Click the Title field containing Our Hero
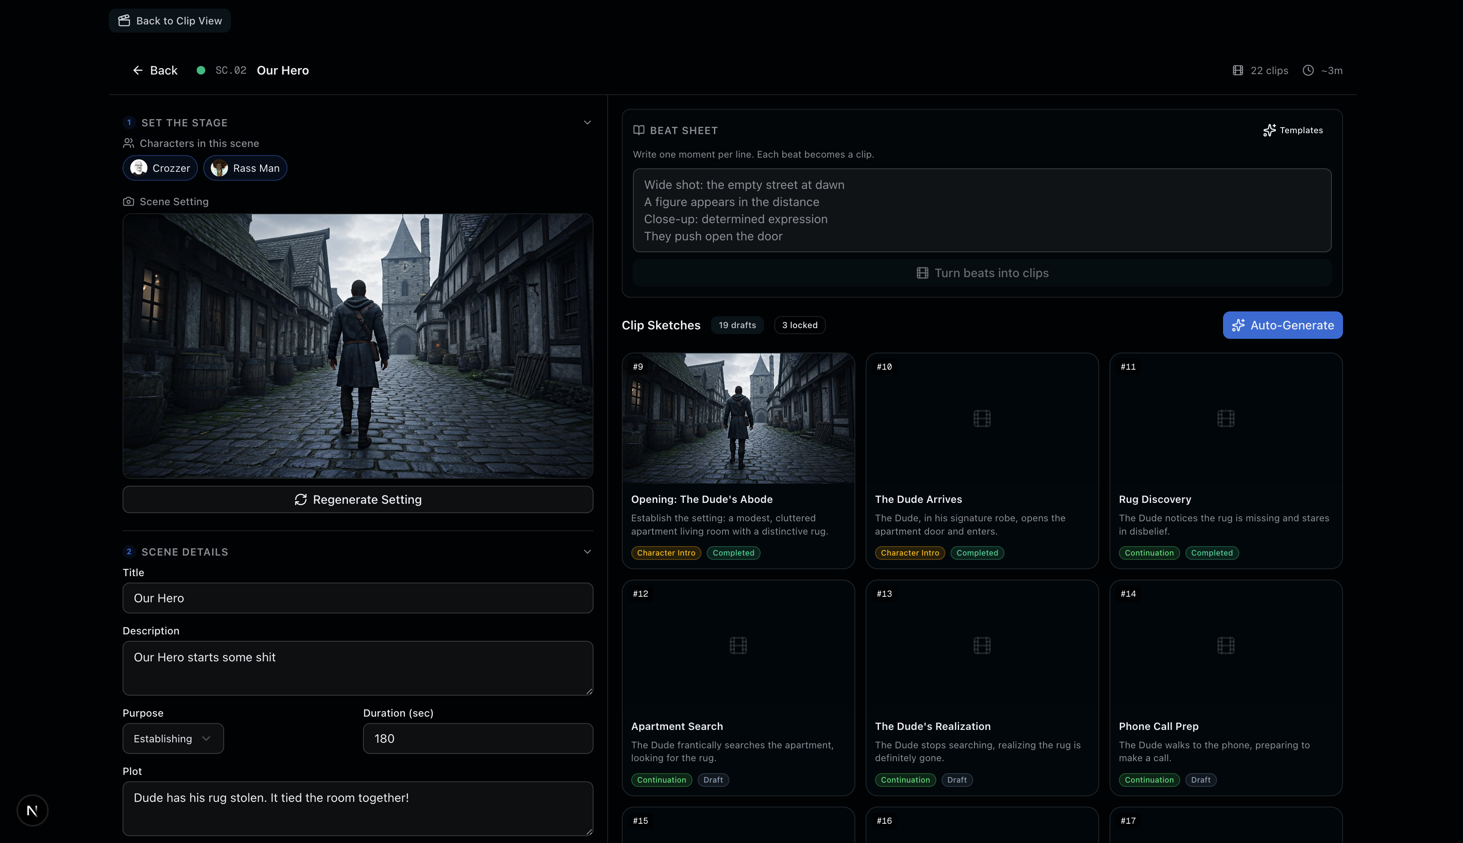The height and width of the screenshot is (843, 1463). 358,598
